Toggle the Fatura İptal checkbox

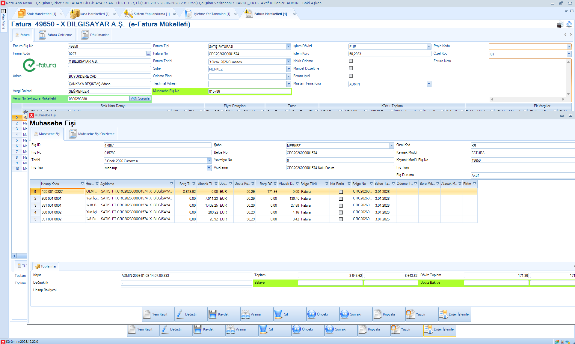pyautogui.click(x=351, y=76)
